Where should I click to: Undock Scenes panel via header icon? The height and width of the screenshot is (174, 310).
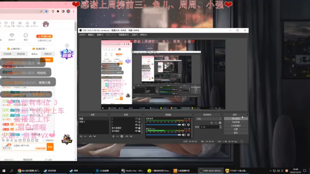point(108,114)
